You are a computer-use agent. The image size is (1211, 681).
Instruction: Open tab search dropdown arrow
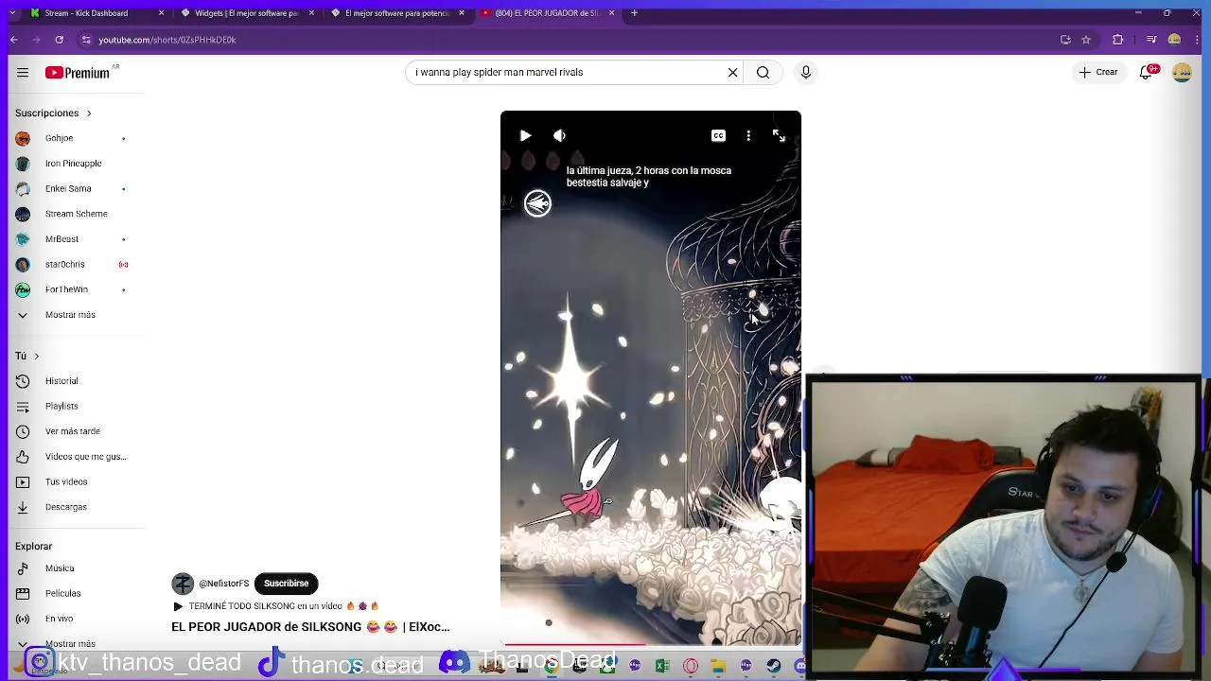tap(11, 13)
